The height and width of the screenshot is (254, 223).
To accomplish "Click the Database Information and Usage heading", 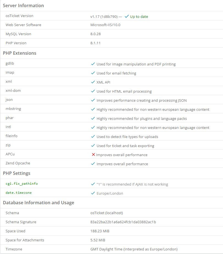I will pos(38,203).
